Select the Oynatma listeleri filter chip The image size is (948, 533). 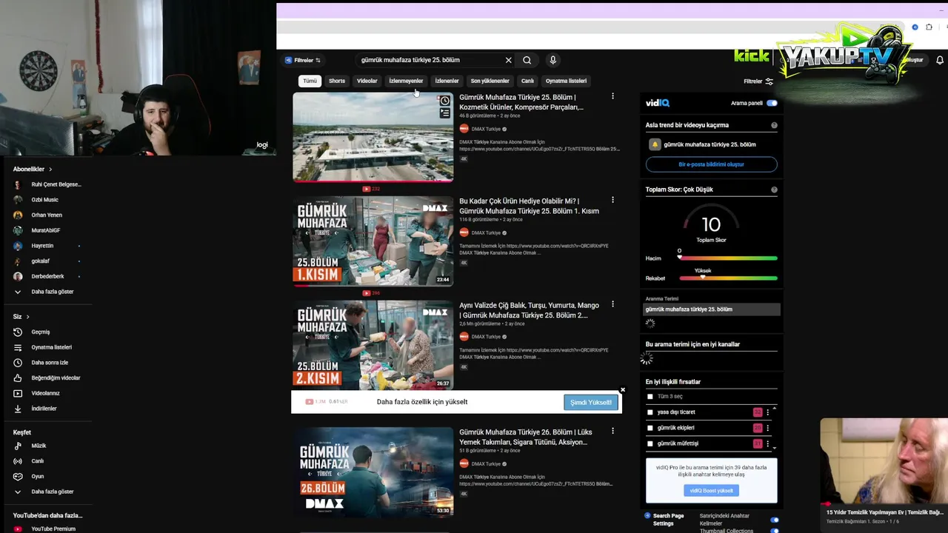pos(566,81)
